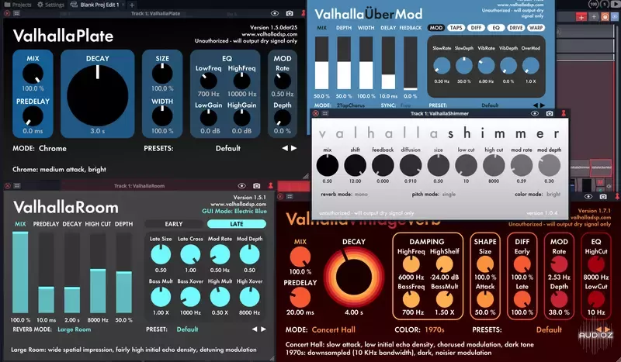
Task: Toggle eye icon in ValhallaRoom title bar
Action: (241, 185)
